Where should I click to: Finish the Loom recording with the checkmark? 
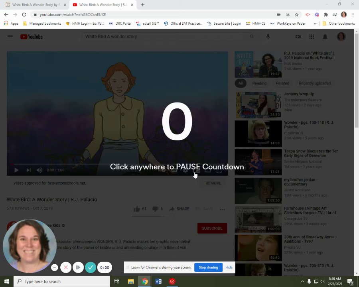91,267
